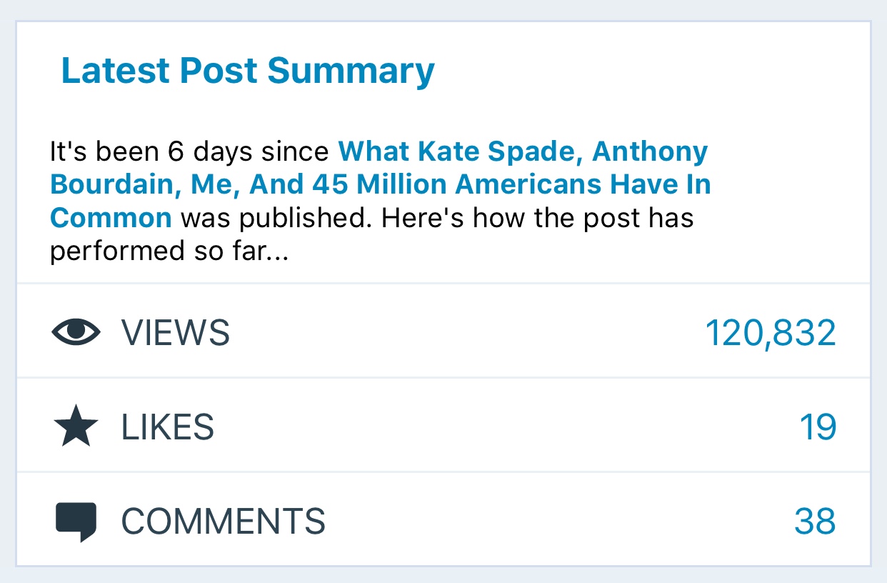Click the 120,832 views count

[770, 333]
